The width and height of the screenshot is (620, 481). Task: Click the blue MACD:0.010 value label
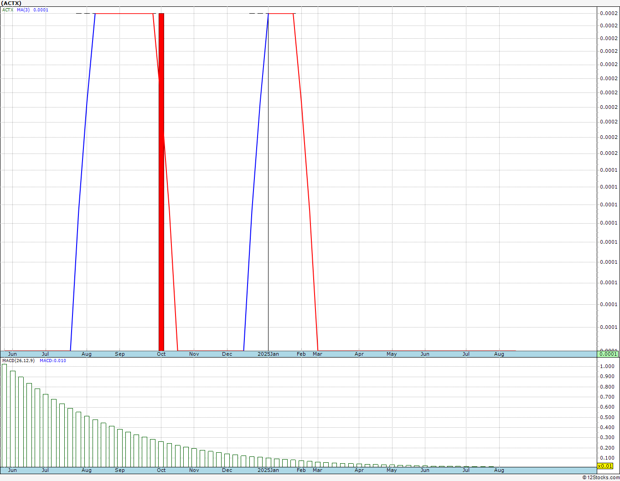[x=53, y=361]
